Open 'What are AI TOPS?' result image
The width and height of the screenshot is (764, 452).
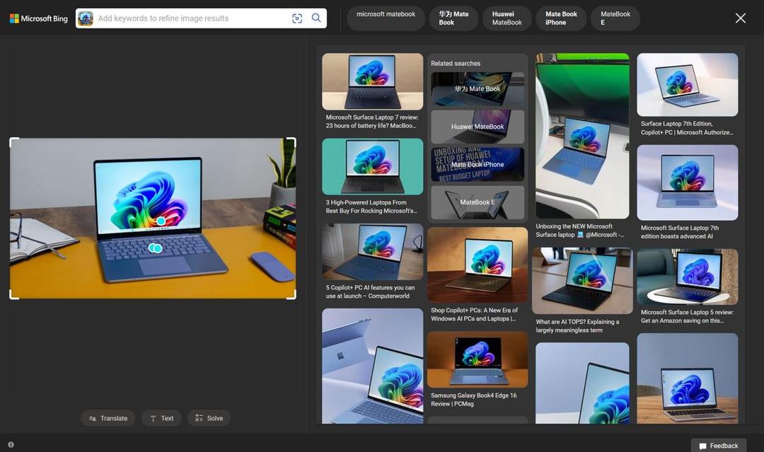pyautogui.click(x=582, y=281)
